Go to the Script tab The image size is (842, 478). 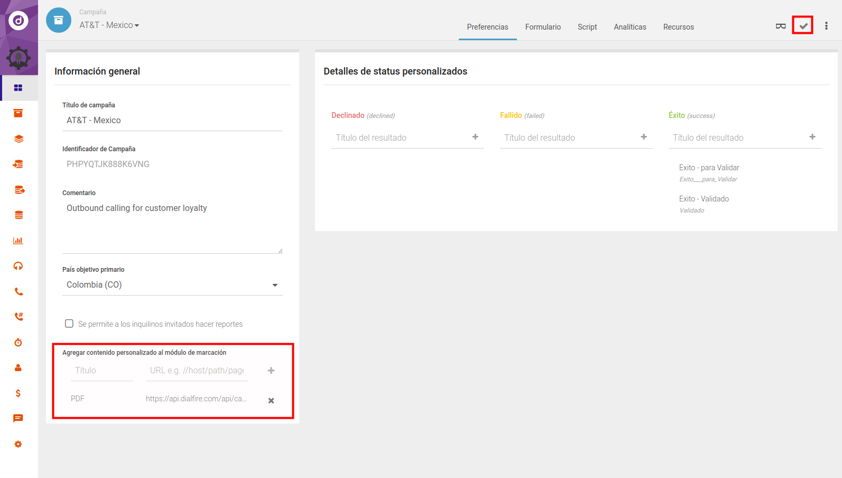587,27
